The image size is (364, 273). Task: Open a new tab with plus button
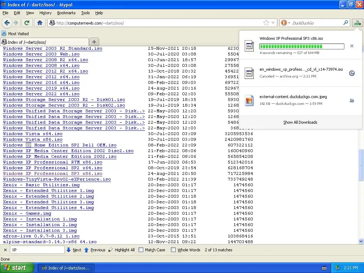[94, 42]
